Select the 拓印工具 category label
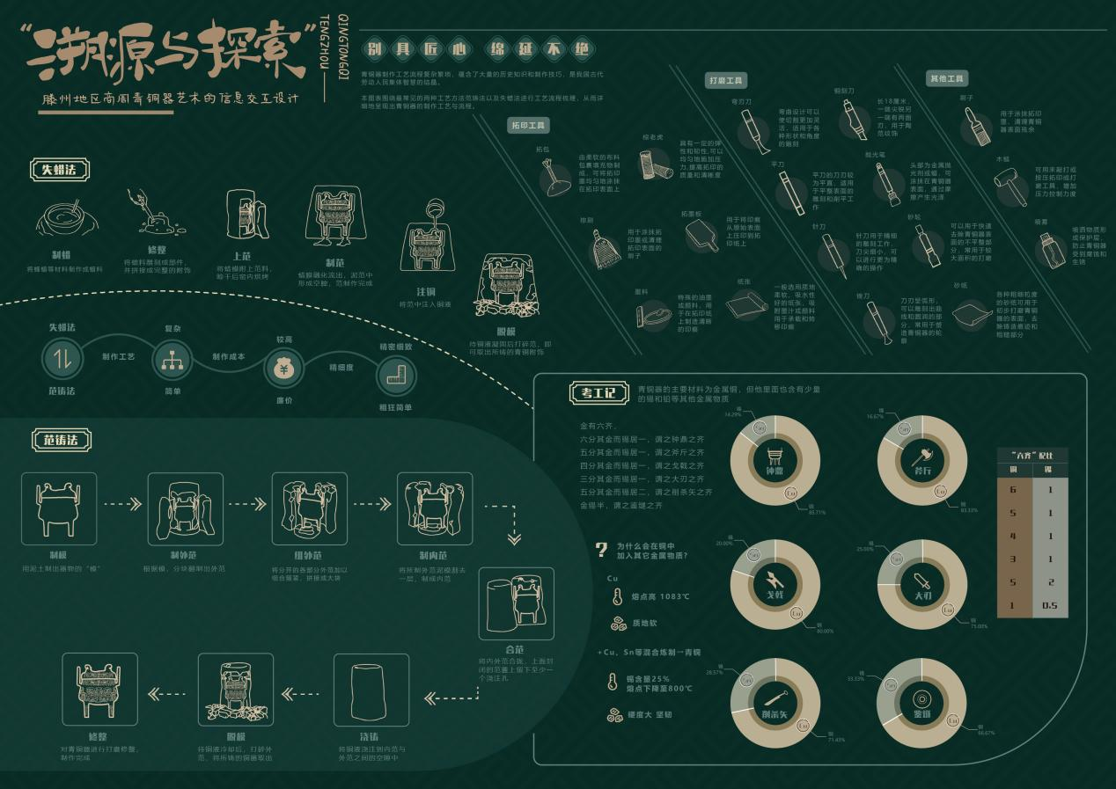Viewport: 1116px width, 789px height. tap(530, 126)
